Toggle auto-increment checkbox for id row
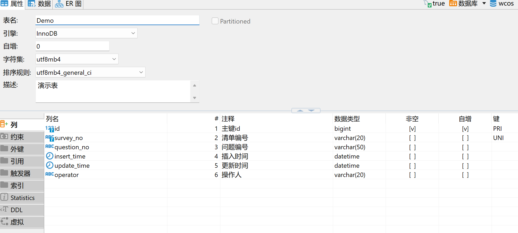 pos(465,129)
